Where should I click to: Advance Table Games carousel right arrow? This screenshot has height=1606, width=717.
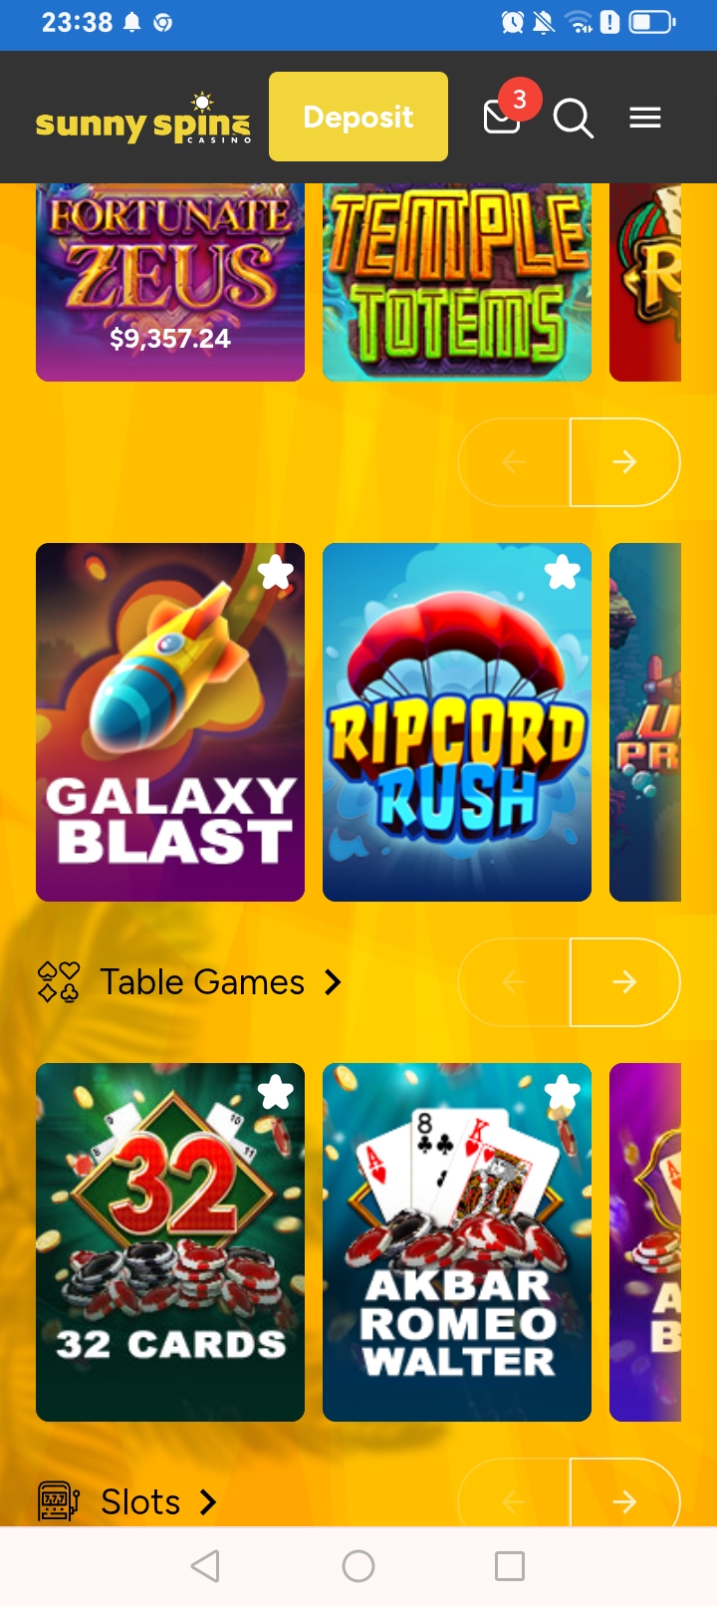click(624, 982)
